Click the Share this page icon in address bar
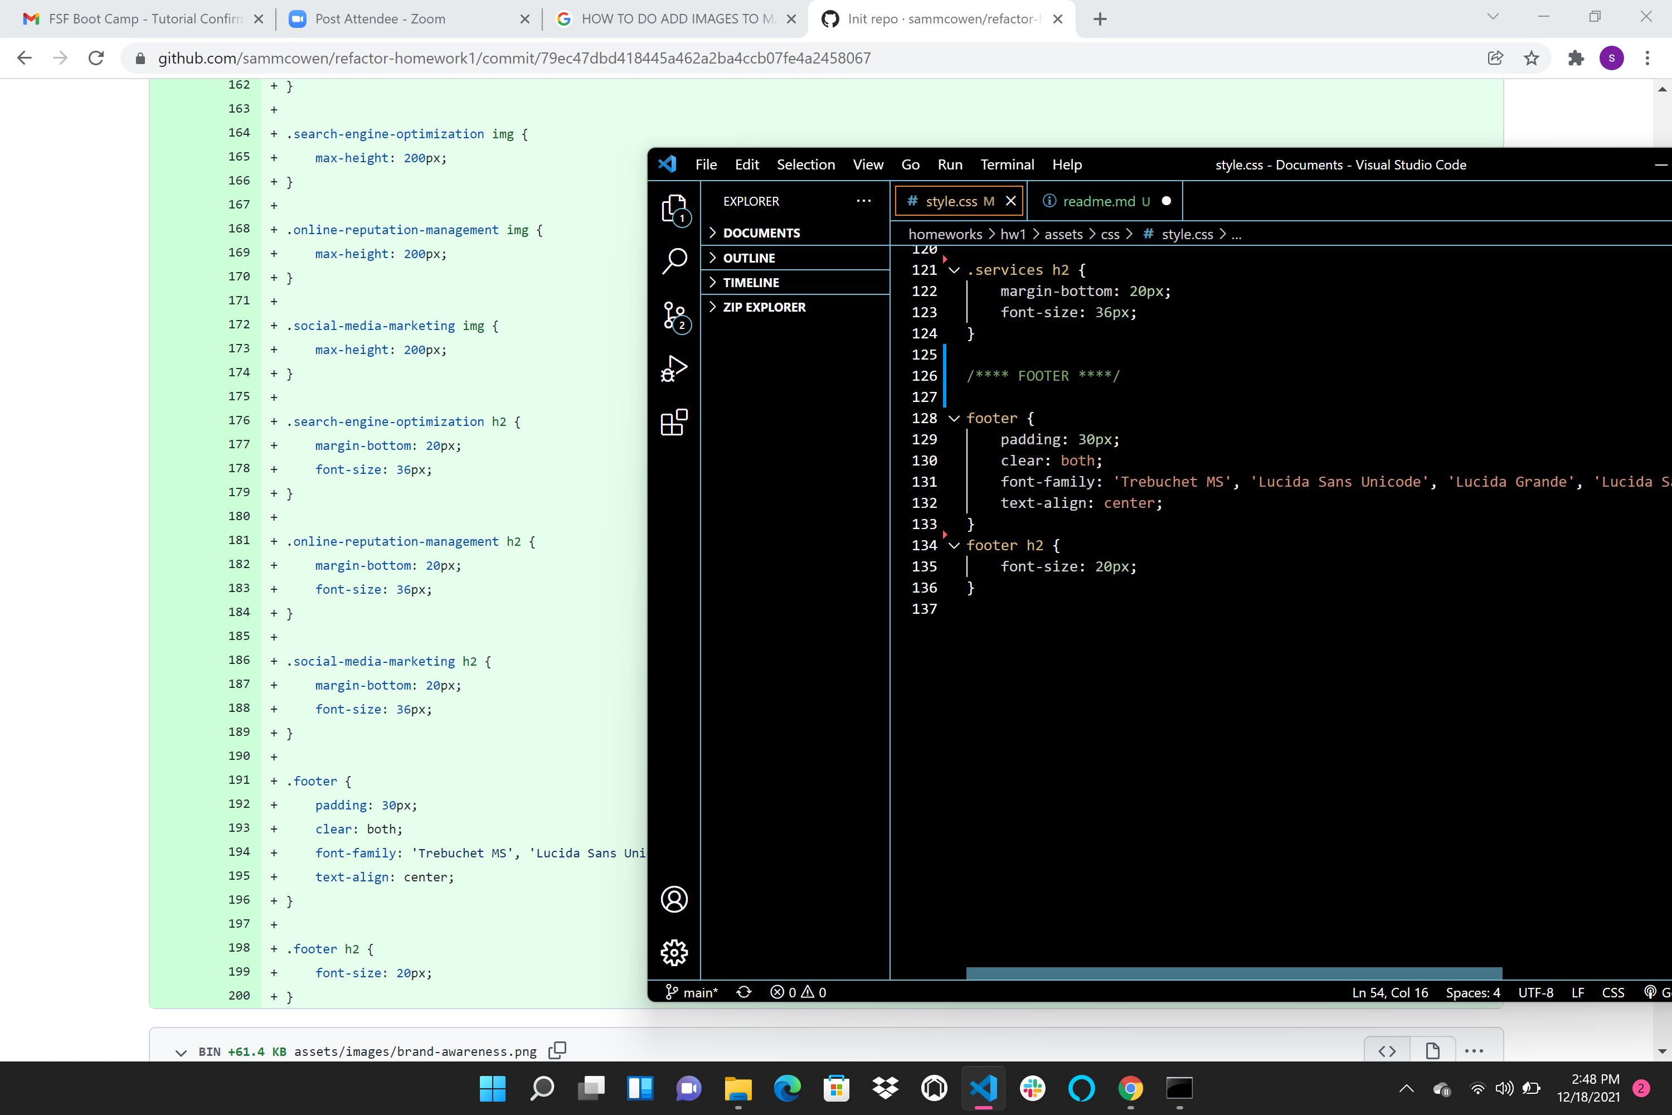Image resolution: width=1672 pixels, height=1115 pixels. coord(1495,59)
